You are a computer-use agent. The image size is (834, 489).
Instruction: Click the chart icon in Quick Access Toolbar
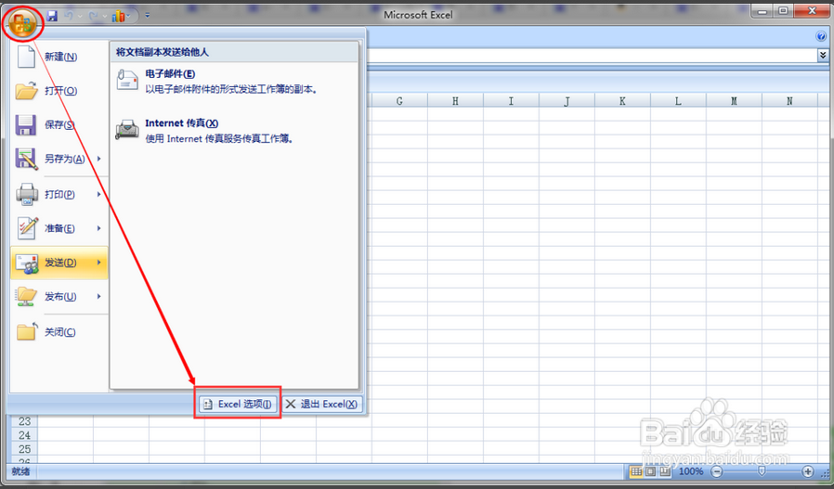(118, 16)
